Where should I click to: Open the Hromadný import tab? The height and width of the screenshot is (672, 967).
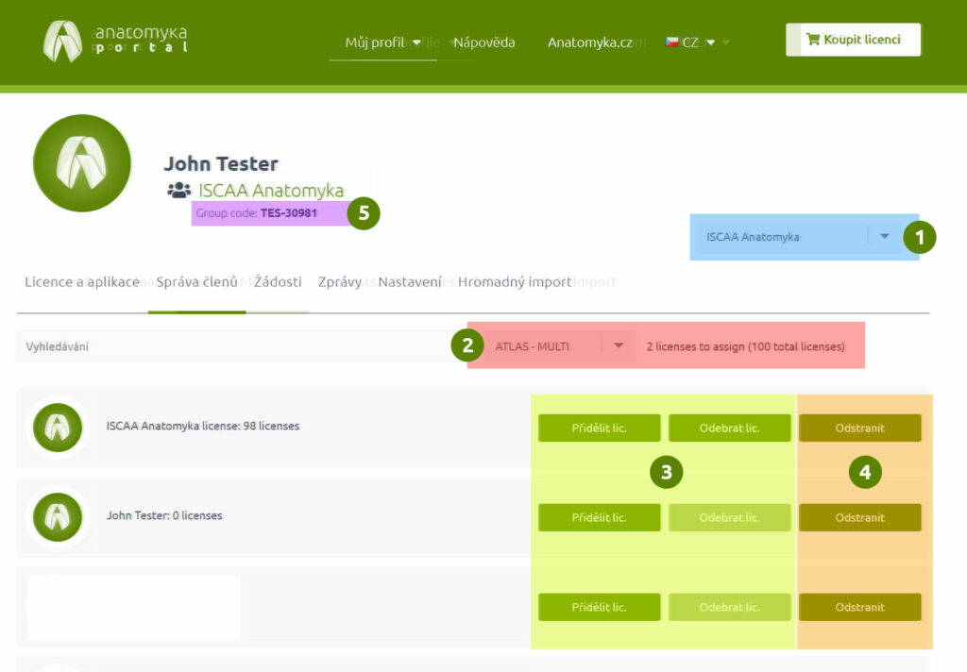515,282
